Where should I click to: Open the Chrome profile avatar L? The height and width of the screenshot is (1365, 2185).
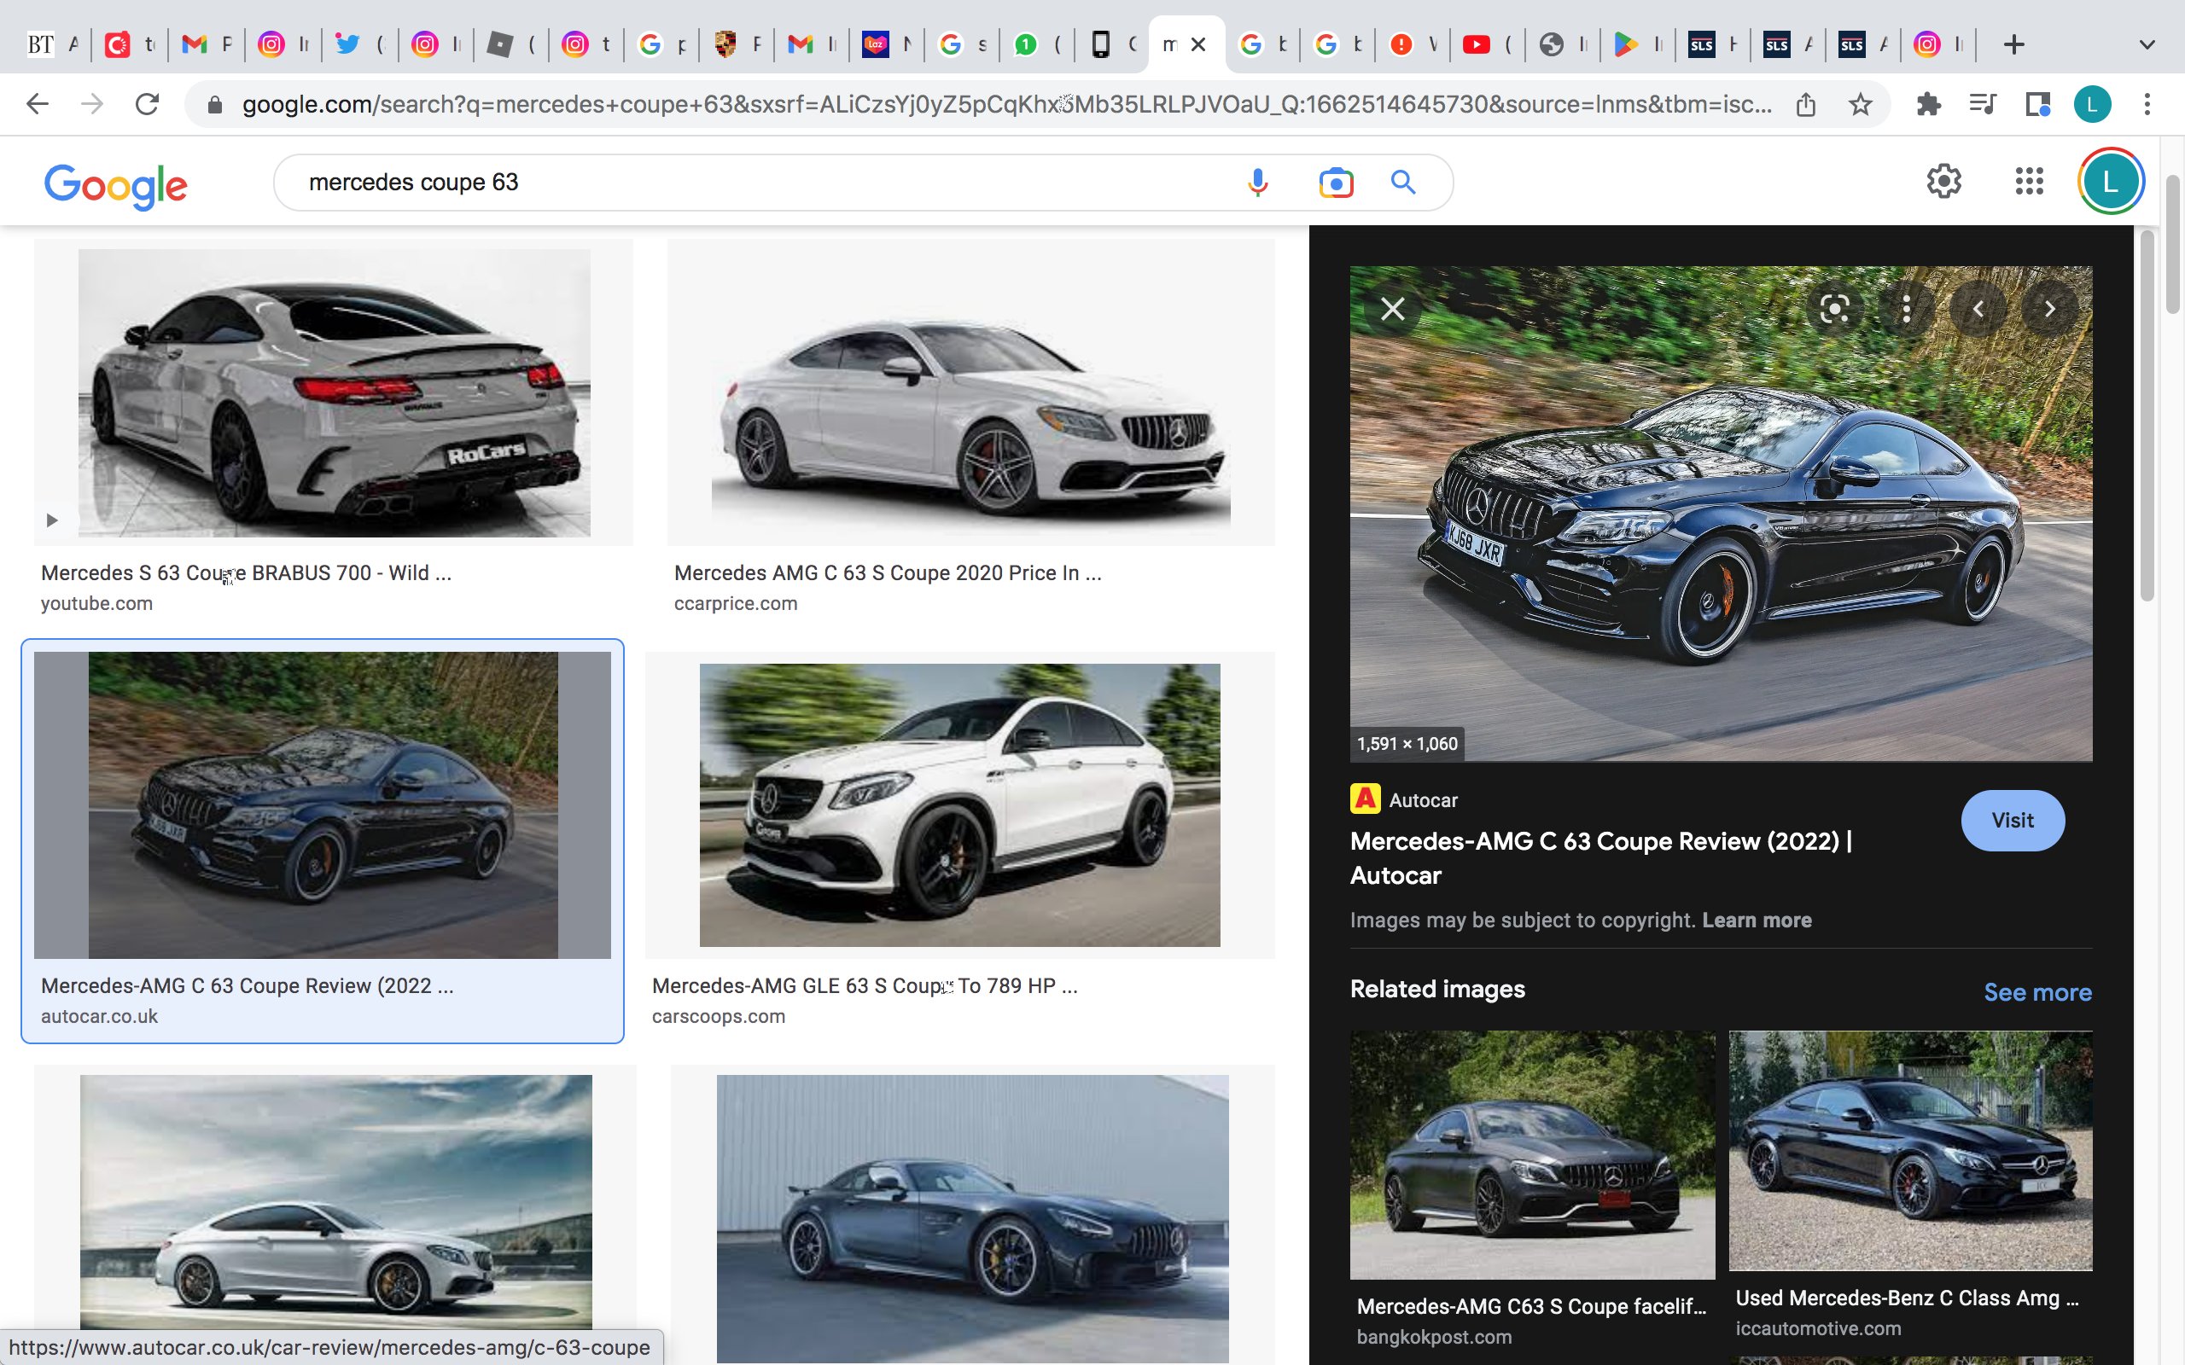tap(2092, 105)
